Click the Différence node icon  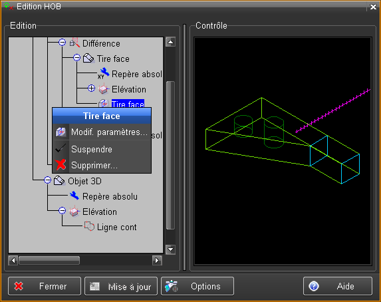[x=74, y=43]
